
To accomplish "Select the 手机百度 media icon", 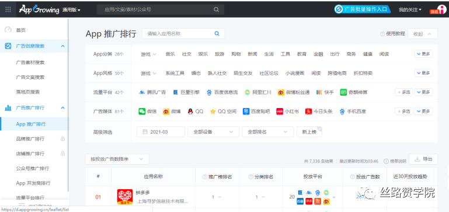I will [x=342, y=112].
